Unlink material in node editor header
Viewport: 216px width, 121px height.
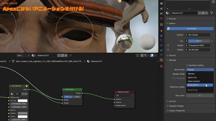[x=66, y=55]
